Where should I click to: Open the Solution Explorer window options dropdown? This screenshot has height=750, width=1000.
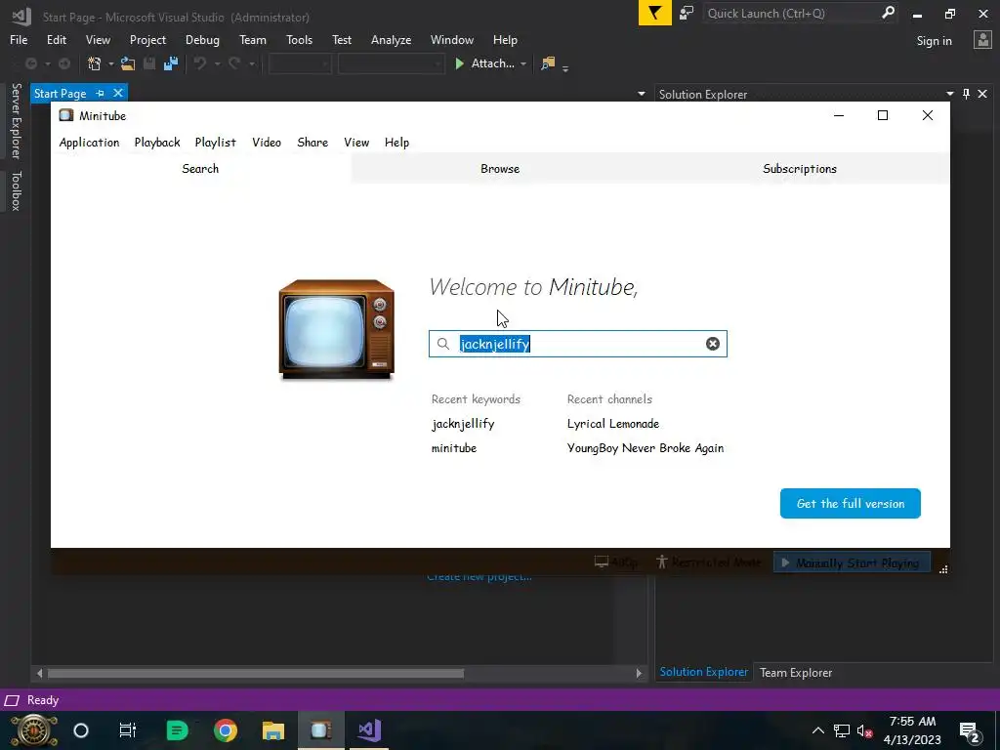pyautogui.click(x=950, y=94)
